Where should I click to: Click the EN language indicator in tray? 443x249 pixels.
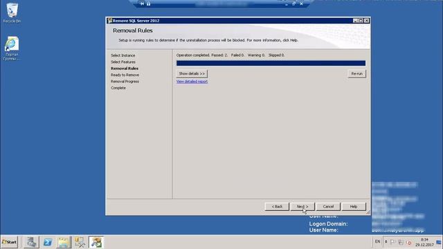tap(377, 241)
